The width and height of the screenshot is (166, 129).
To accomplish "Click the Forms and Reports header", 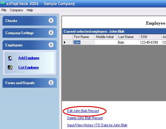I will click(x=30, y=83).
